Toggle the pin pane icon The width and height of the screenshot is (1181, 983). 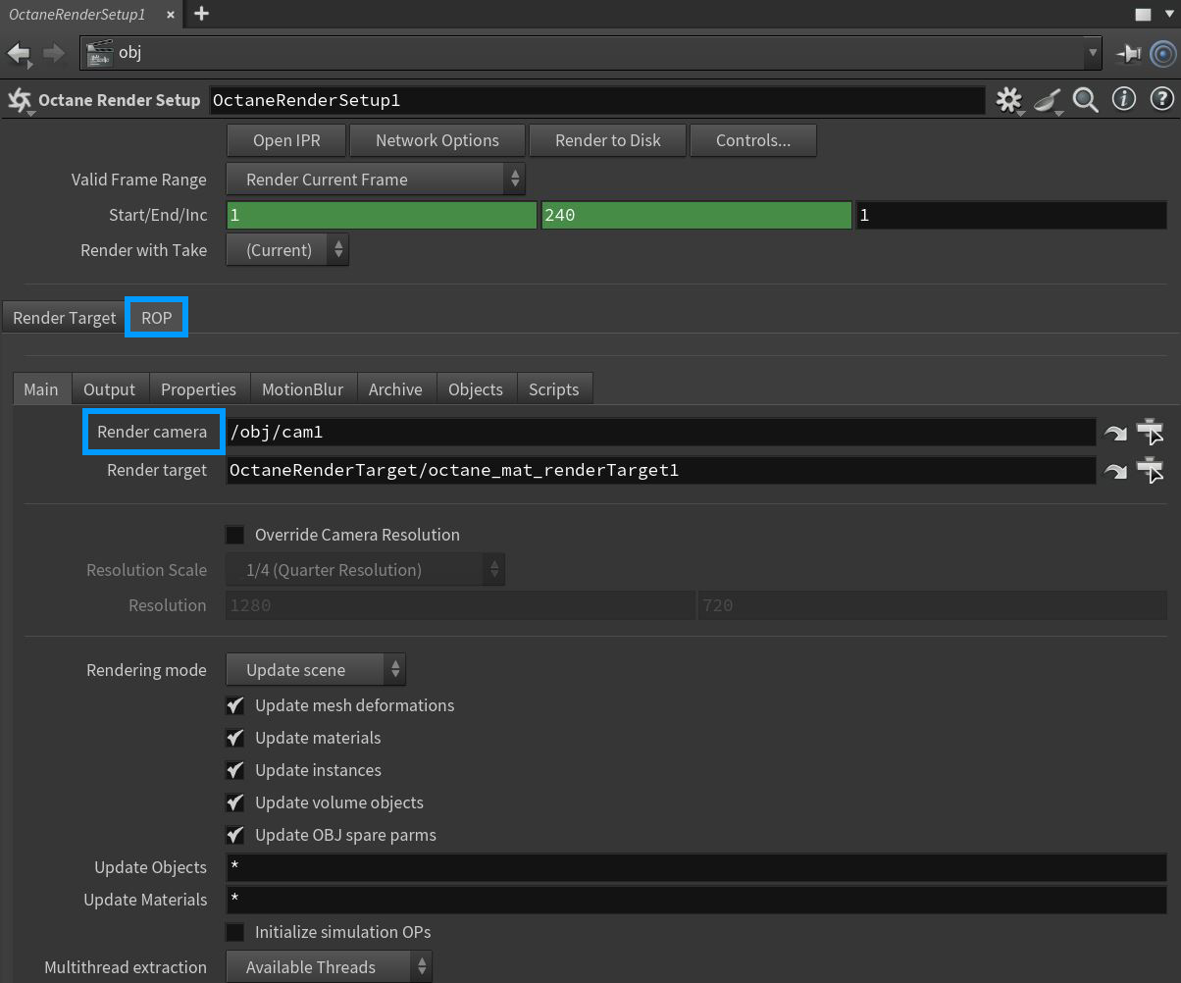[x=1128, y=53]
